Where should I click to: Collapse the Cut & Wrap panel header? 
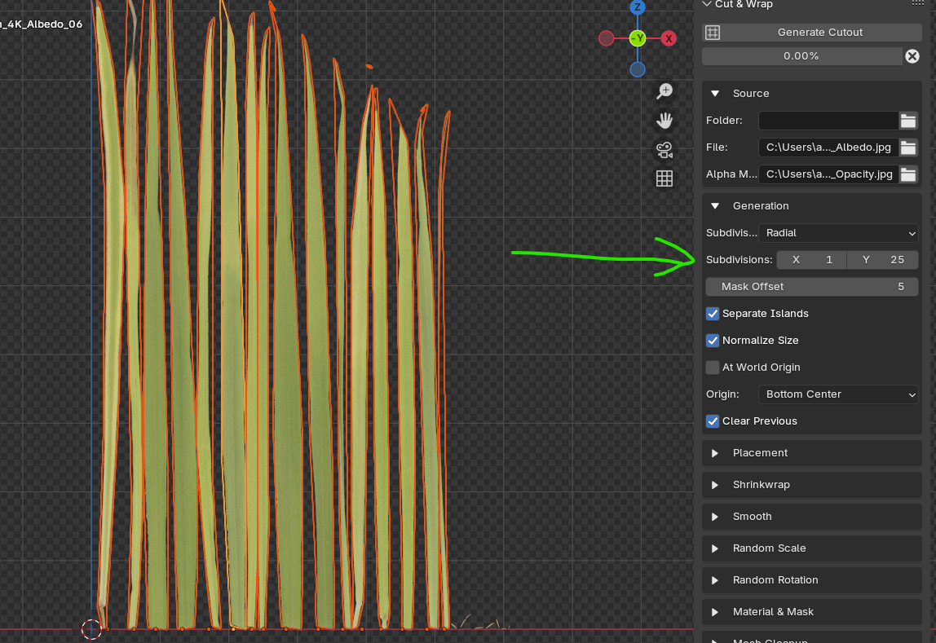(x=738, y=4)
